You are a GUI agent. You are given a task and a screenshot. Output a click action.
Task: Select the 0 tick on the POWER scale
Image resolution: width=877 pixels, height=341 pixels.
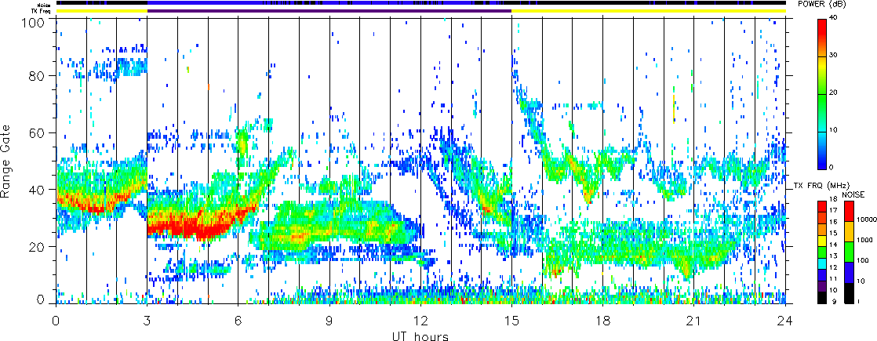[833, 167]
